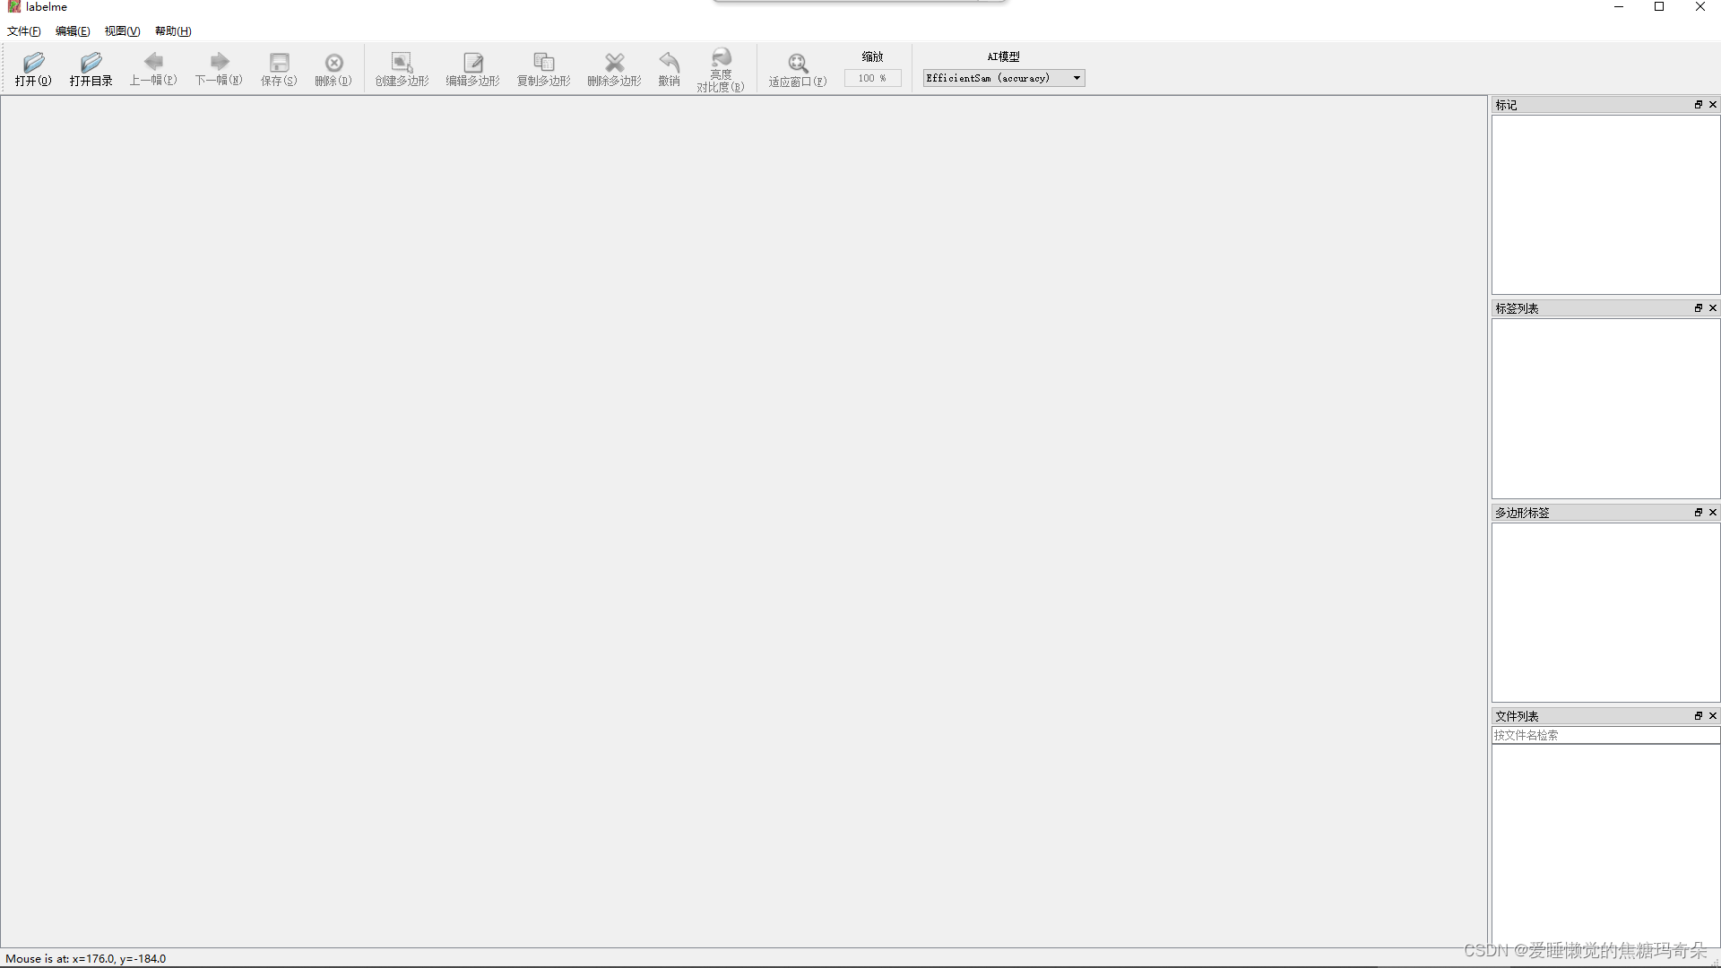This screenshot has width=1721, height=968.
Task: Open the File (文件) menu
Action: (x=24, y=31)
